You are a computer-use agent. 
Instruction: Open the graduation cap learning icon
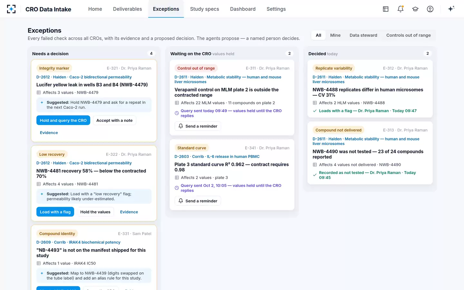pyautogui.click(x=415, y=9)
